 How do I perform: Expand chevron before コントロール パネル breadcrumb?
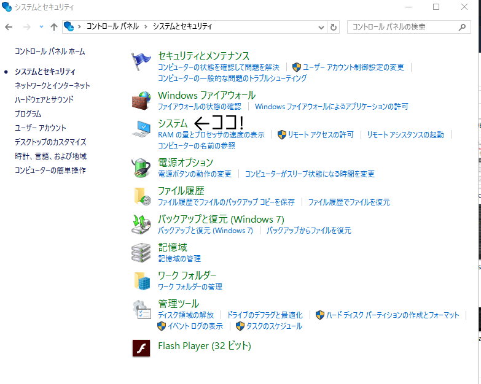[79, 26]
